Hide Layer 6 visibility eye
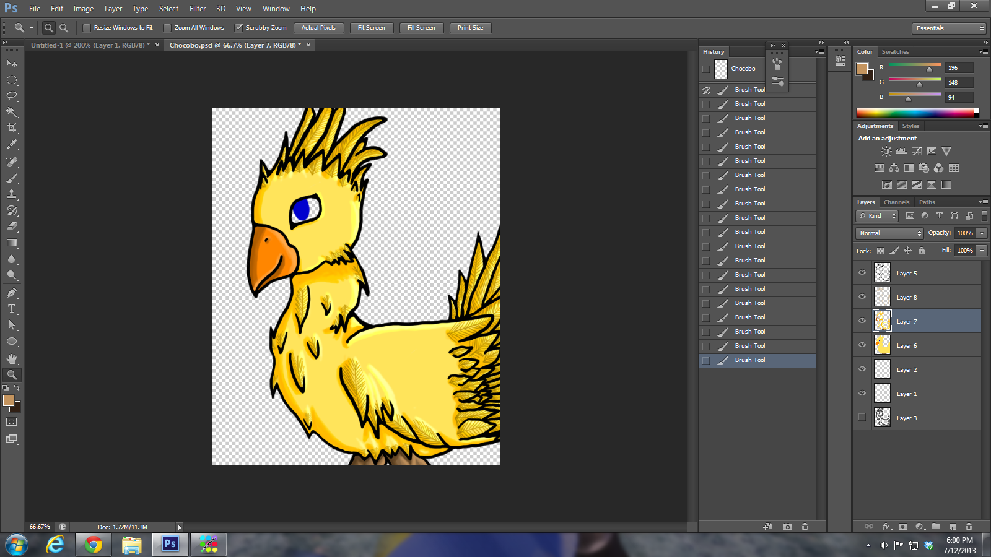Viewport: 991px width, 557px height. [862, 345]
